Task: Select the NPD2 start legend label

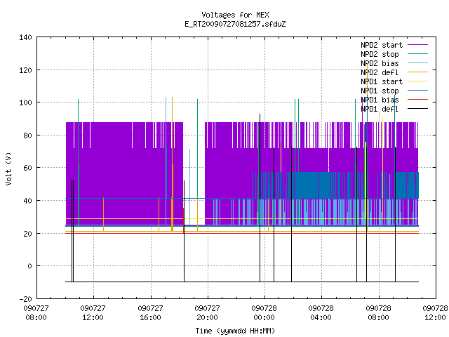Action: click(382, 45)
